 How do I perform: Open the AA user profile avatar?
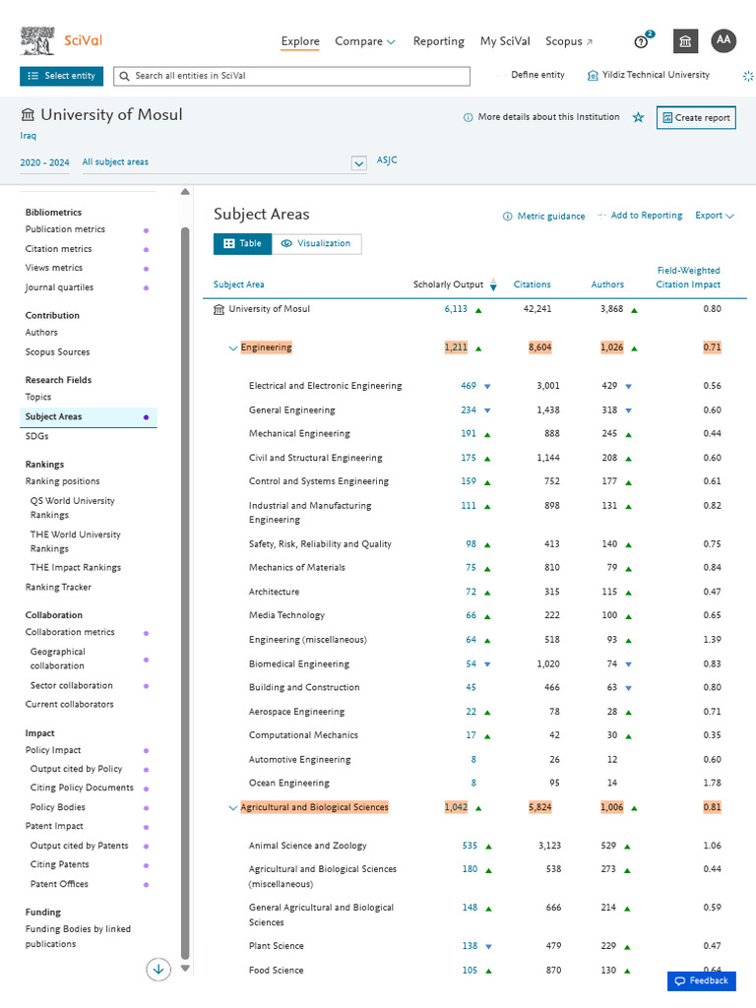pyautogui.click(x=724, y=39)
